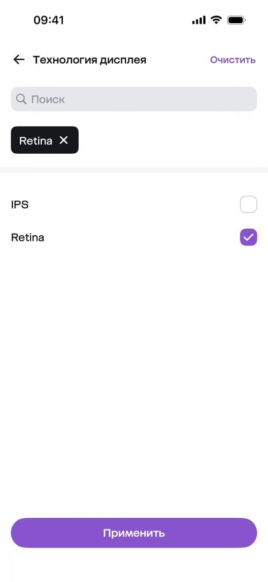
Task: Enable the IPS checkbox
Action: click(x=248, y=205)
